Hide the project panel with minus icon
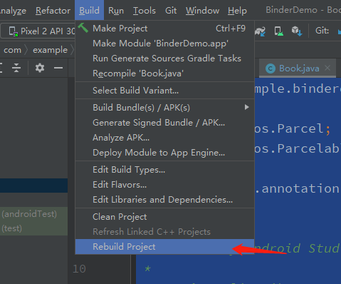This screenshot has width=341, height=284. (x=58, y=68)
